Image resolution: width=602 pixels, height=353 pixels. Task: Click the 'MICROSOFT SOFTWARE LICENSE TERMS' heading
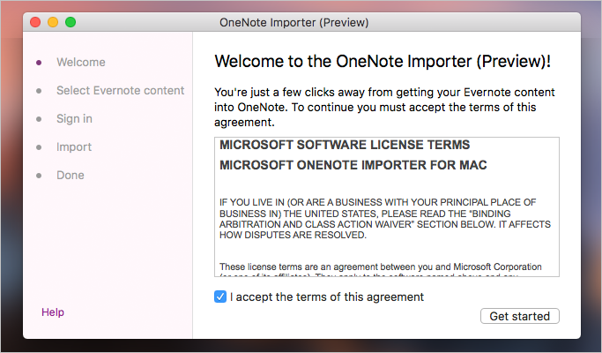click(345, 145)
